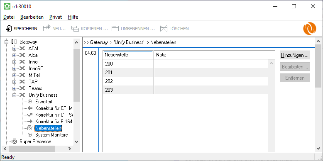Click the Hinzufügen button
The height and width of the screenshot is (161, 323).
295,55
